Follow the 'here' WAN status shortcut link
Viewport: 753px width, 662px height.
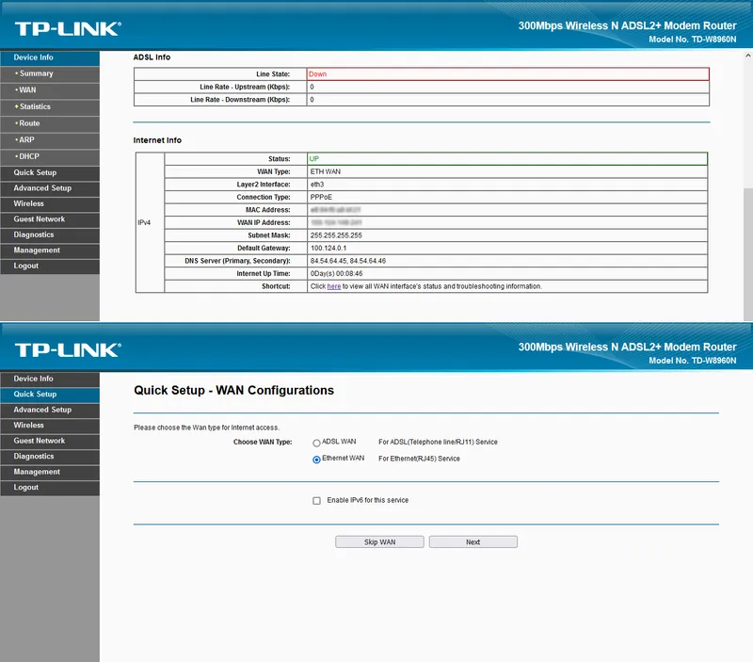click(334, 286)
